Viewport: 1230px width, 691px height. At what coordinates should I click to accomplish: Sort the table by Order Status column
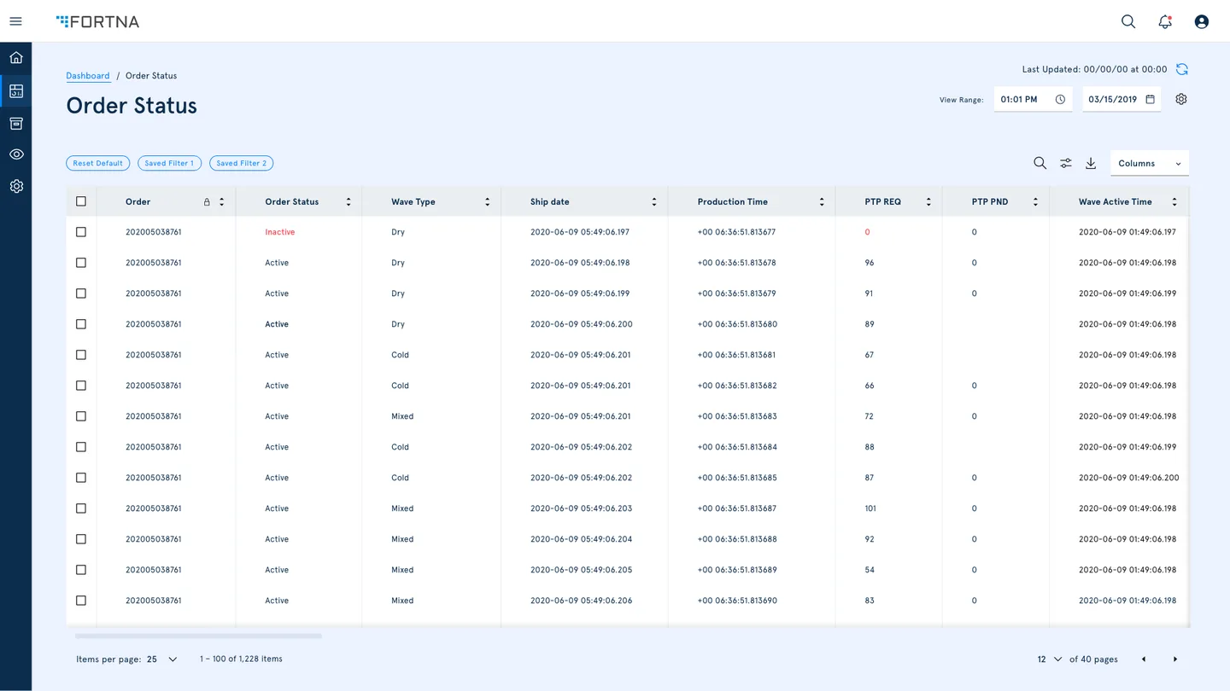point(348,200)
